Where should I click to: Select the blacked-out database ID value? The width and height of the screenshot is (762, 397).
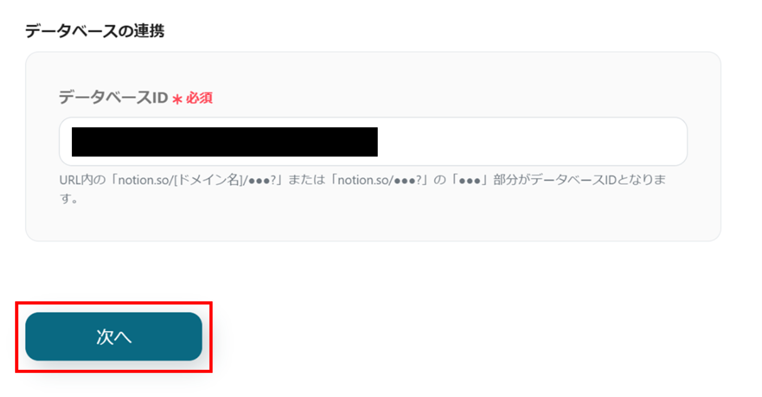click(x=224, y=142)
